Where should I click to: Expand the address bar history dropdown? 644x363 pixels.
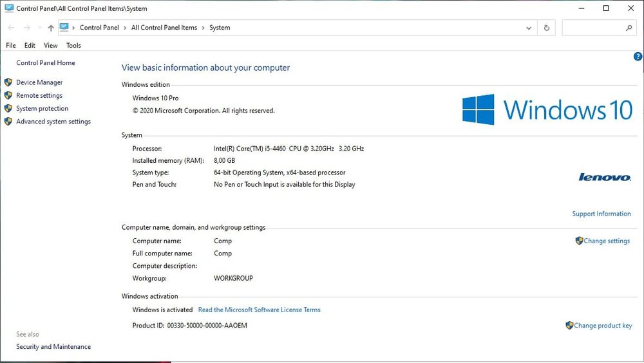529,28
